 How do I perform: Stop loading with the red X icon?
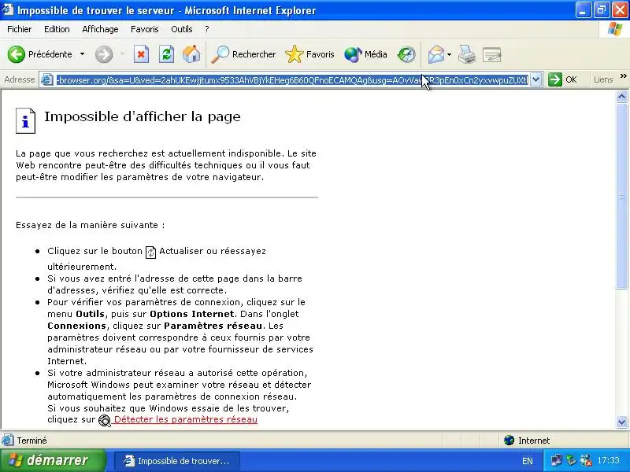tap(141, 54)
